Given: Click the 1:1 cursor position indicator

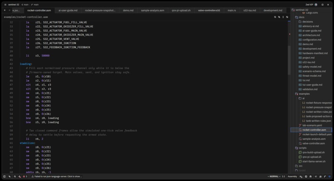Looking at the screenshot, I should pos(283,176).
